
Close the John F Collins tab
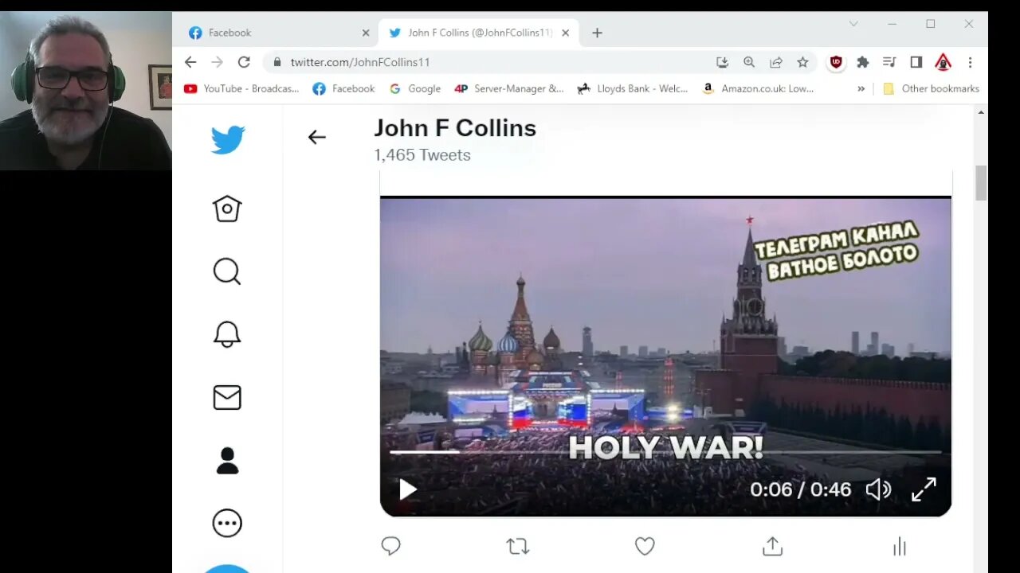coord(566,33)
